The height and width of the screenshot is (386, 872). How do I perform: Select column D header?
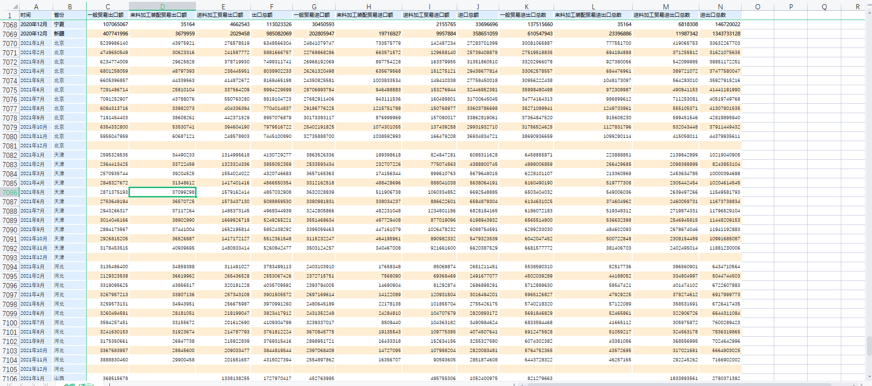point(162,7)
